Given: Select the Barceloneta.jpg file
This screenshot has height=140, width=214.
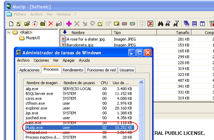Looking at the screenshot, I should point(80,45).
